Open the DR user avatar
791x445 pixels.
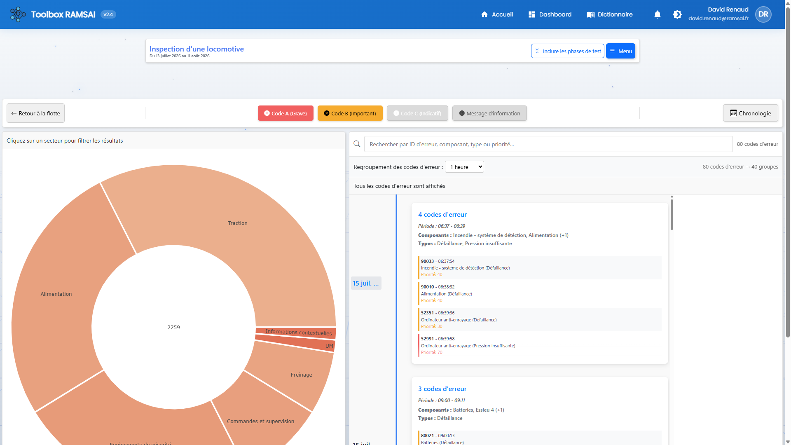[x=763, y=14]
